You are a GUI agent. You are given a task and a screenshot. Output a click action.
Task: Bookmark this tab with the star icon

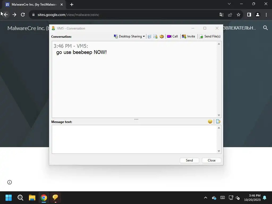(239, 15)
